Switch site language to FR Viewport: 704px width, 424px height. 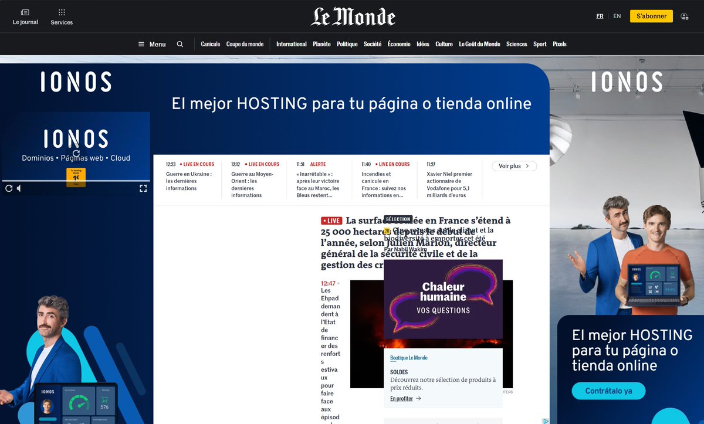600,16
